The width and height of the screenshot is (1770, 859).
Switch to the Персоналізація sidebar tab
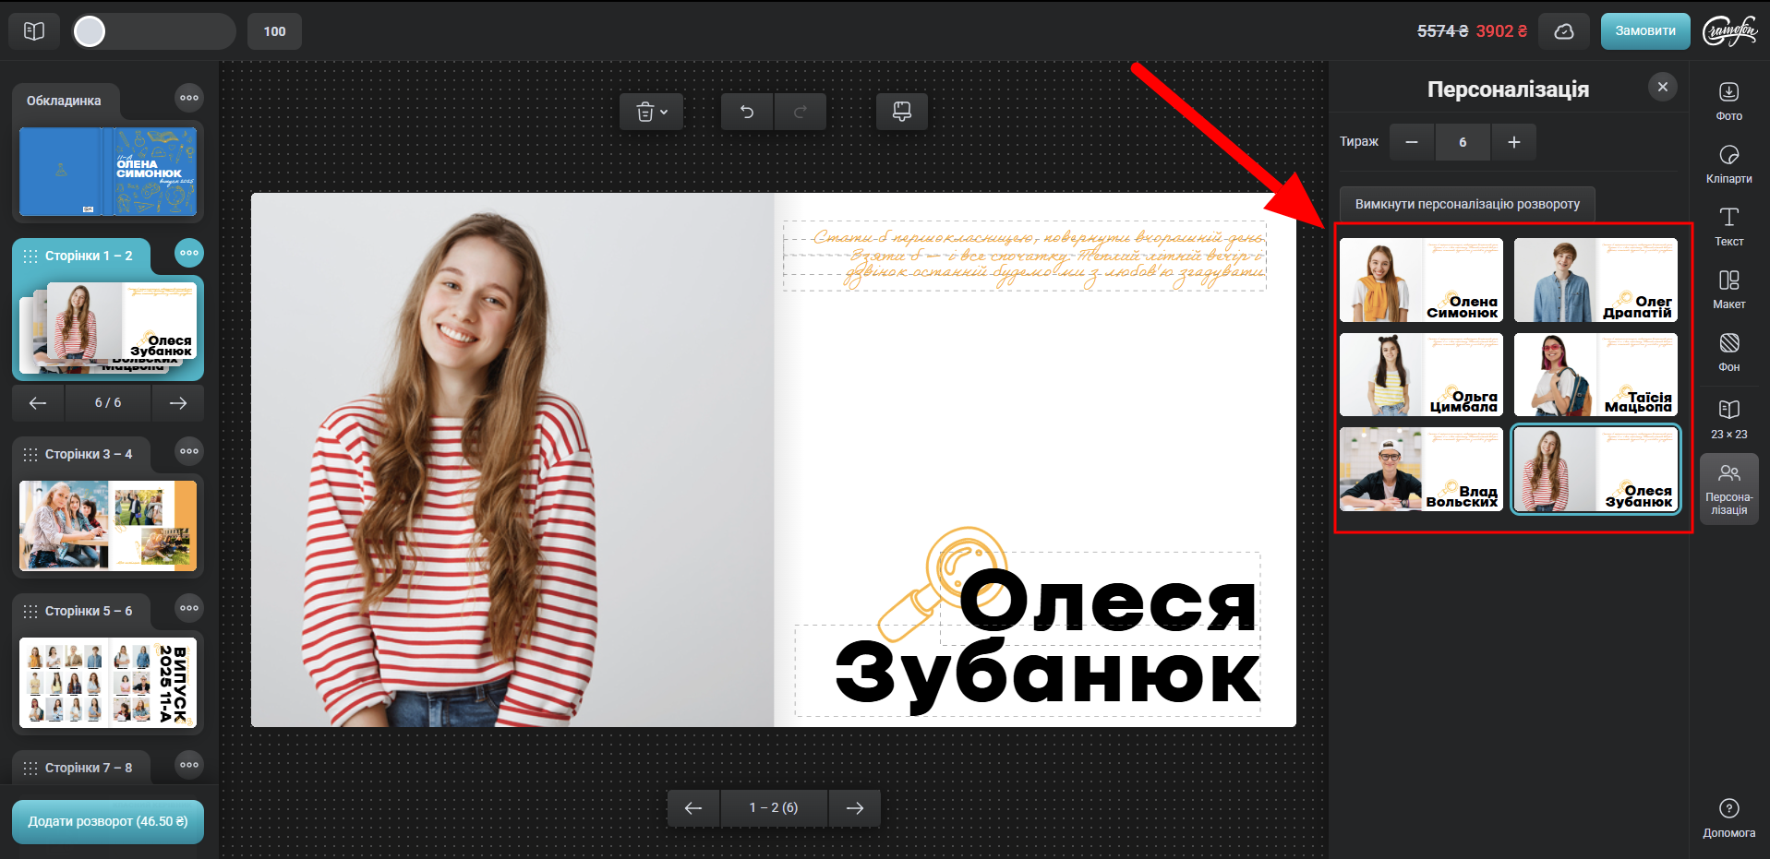pyautogui.click(x=1728, y=489)
